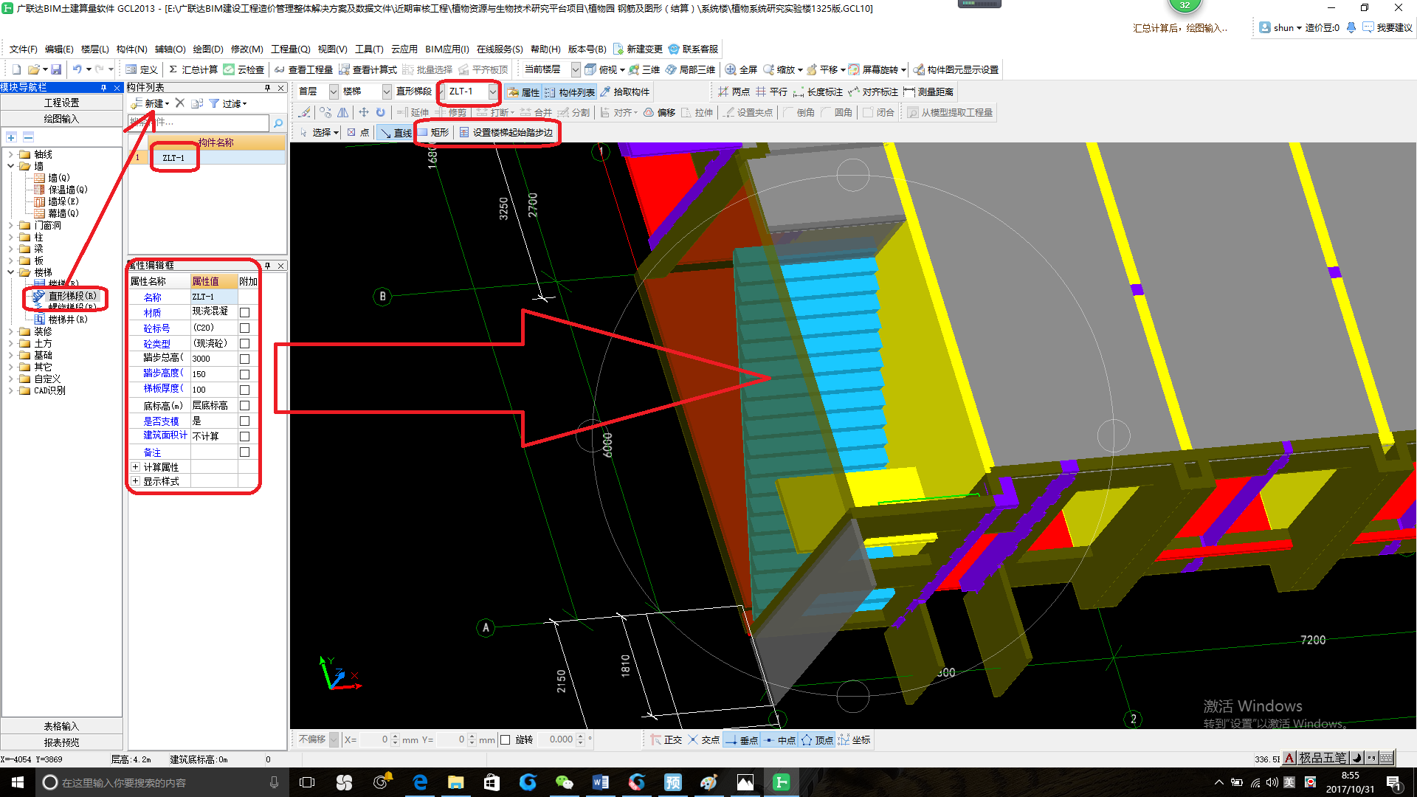Click the mirror tool icon

pos(343,112)
